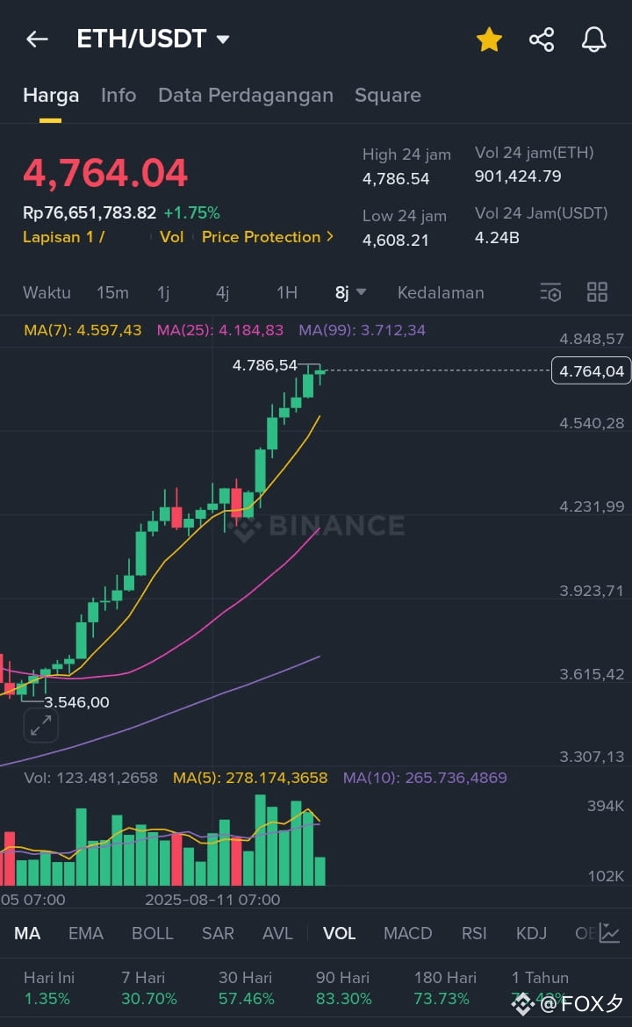The width and height of the screenshot is (632, 1027).
Task: Open the Kedalaman view
Action: coord(441,292)
